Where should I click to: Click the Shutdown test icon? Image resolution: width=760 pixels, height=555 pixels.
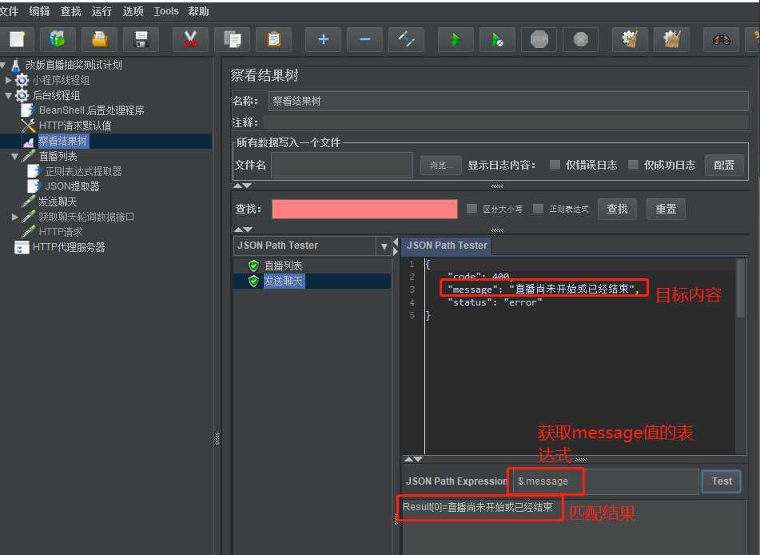[x=581, y=39]
